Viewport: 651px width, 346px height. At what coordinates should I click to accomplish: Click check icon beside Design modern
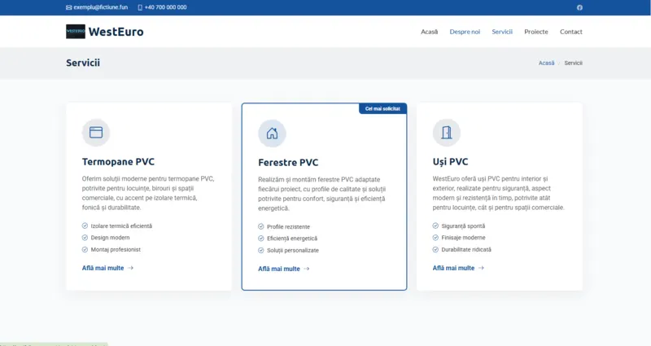click(85, 238)
